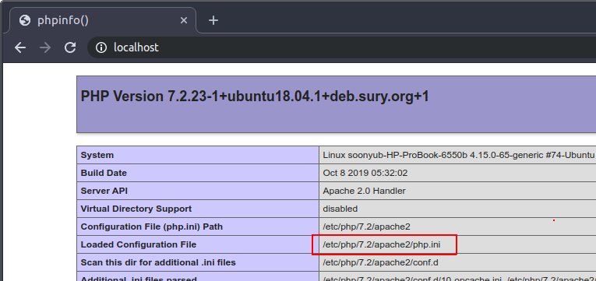Close the phpinfo() tab
This screenshot has width=596, height=281.
tap(184, 20)
